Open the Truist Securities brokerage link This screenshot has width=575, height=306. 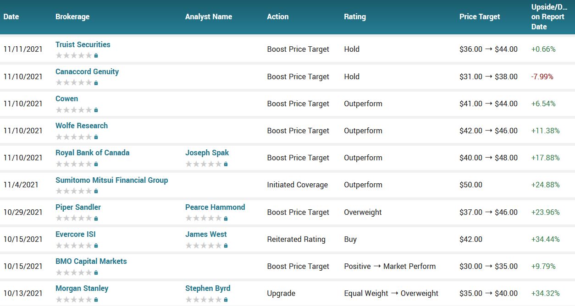83,44
